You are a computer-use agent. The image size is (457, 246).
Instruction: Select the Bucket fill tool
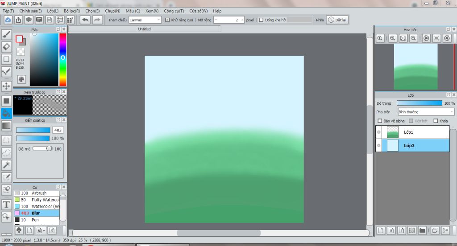click(x=6, y=113)
